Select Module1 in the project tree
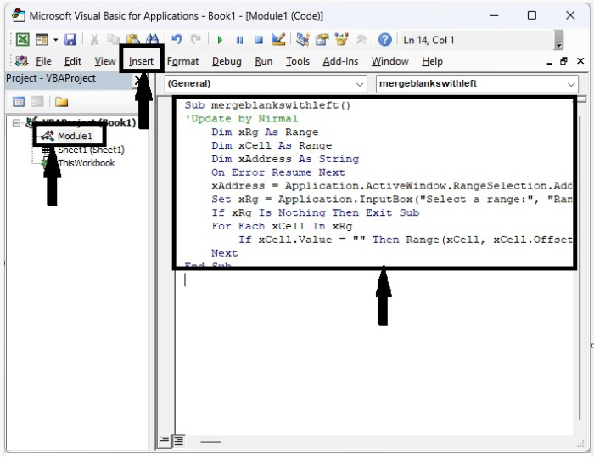This screenshot has height=457, width=594. click(75, 136)
